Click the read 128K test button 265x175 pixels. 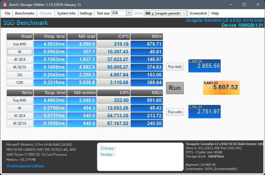[x=20, y=83]
